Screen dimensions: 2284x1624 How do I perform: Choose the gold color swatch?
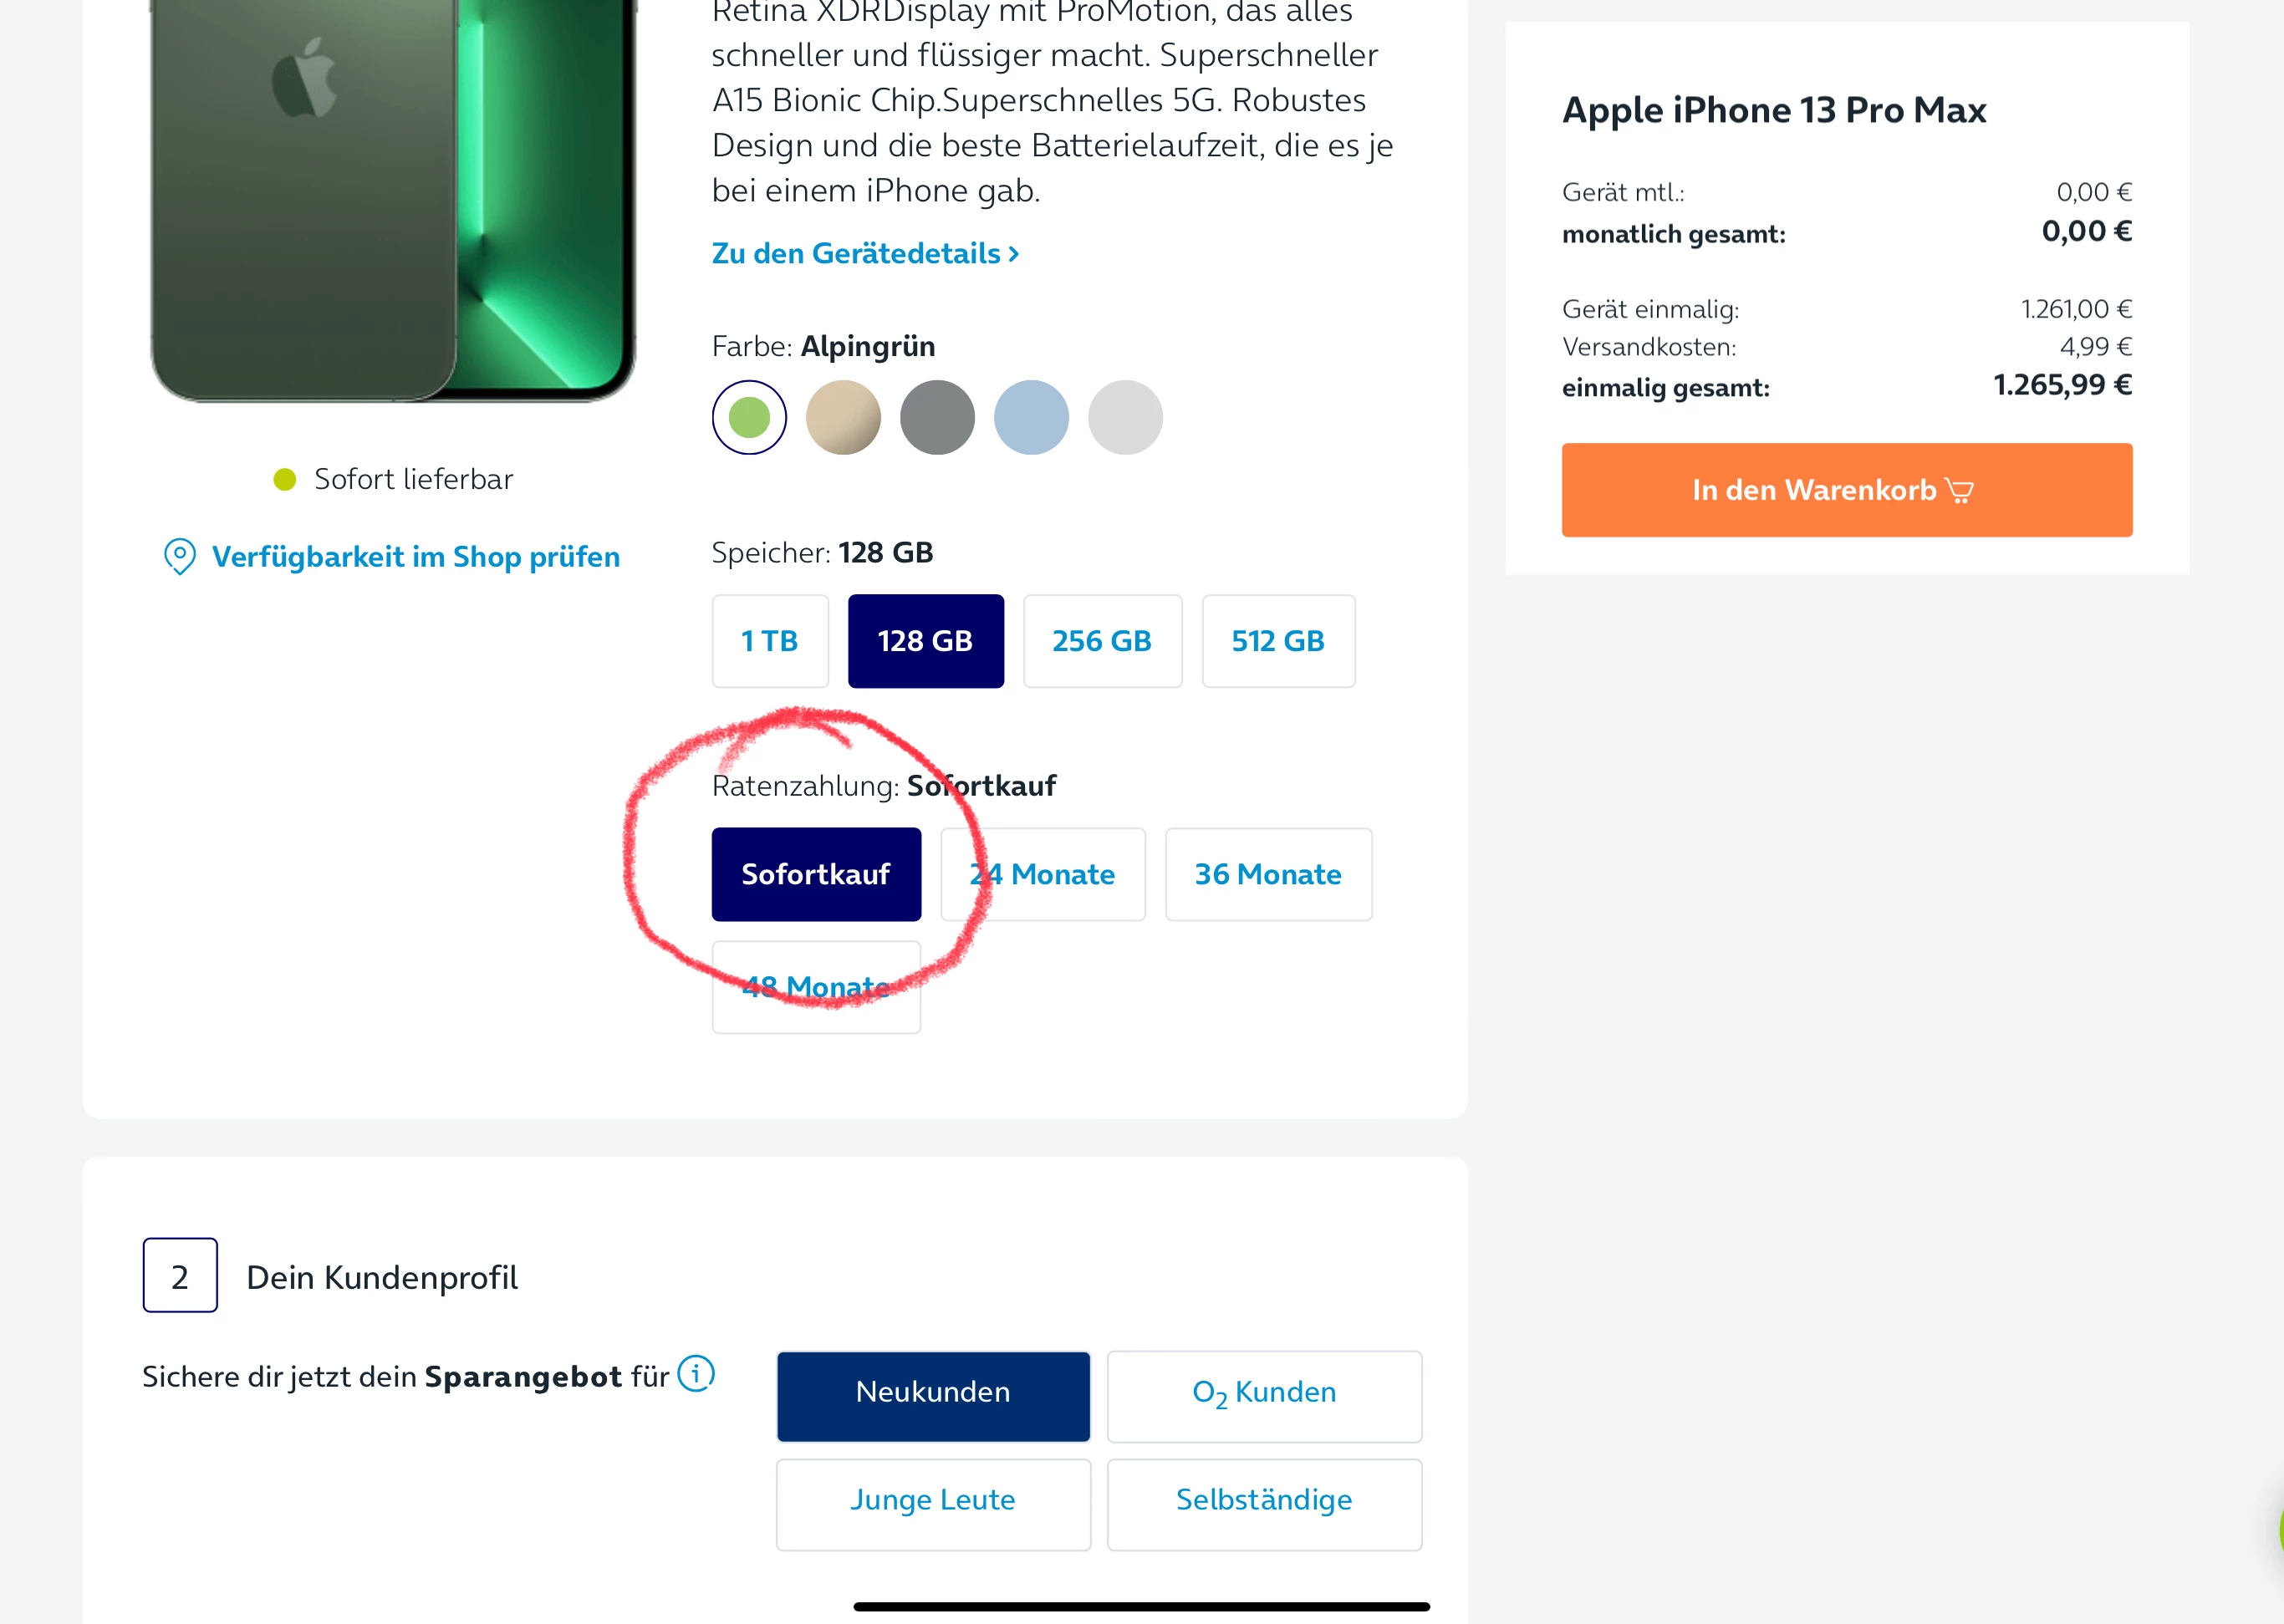point(843,417)
